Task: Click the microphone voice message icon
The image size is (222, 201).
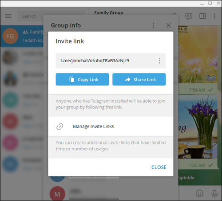Action: click(214, 193)
